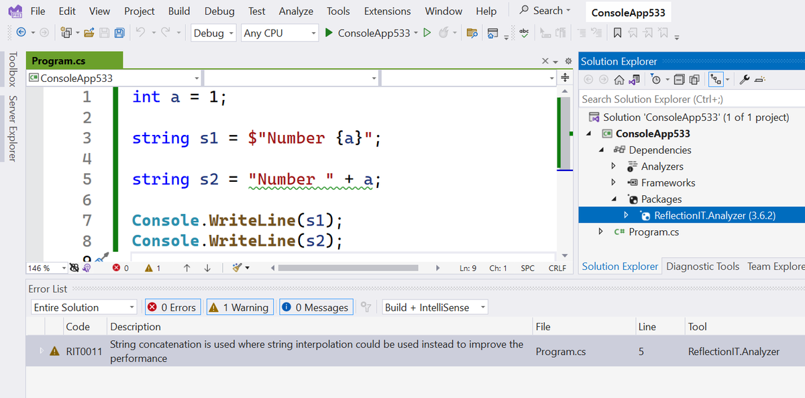Toggle the 1 Warning filter button
This screenshot has width=805, height=398.
point(240,307)
